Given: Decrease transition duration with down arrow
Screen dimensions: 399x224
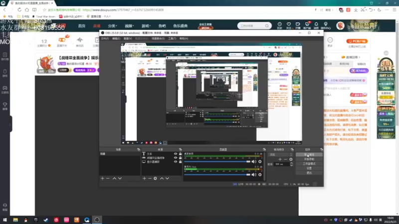Looking at the screenshot, I should click(291, 165).
